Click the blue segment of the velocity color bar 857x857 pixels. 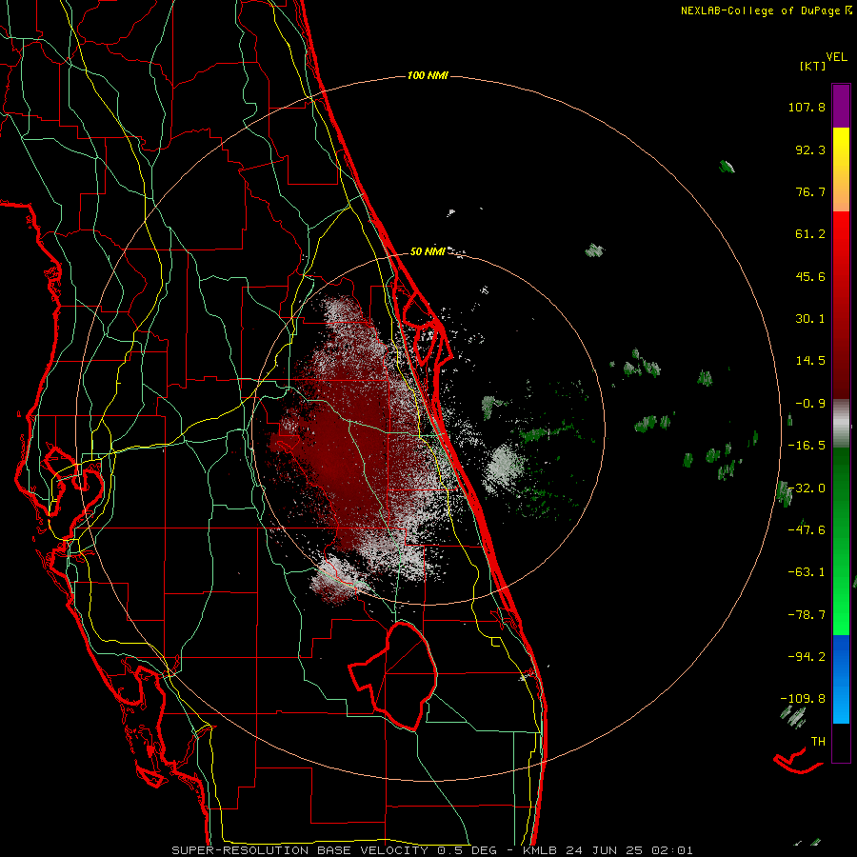click(841, 679)
